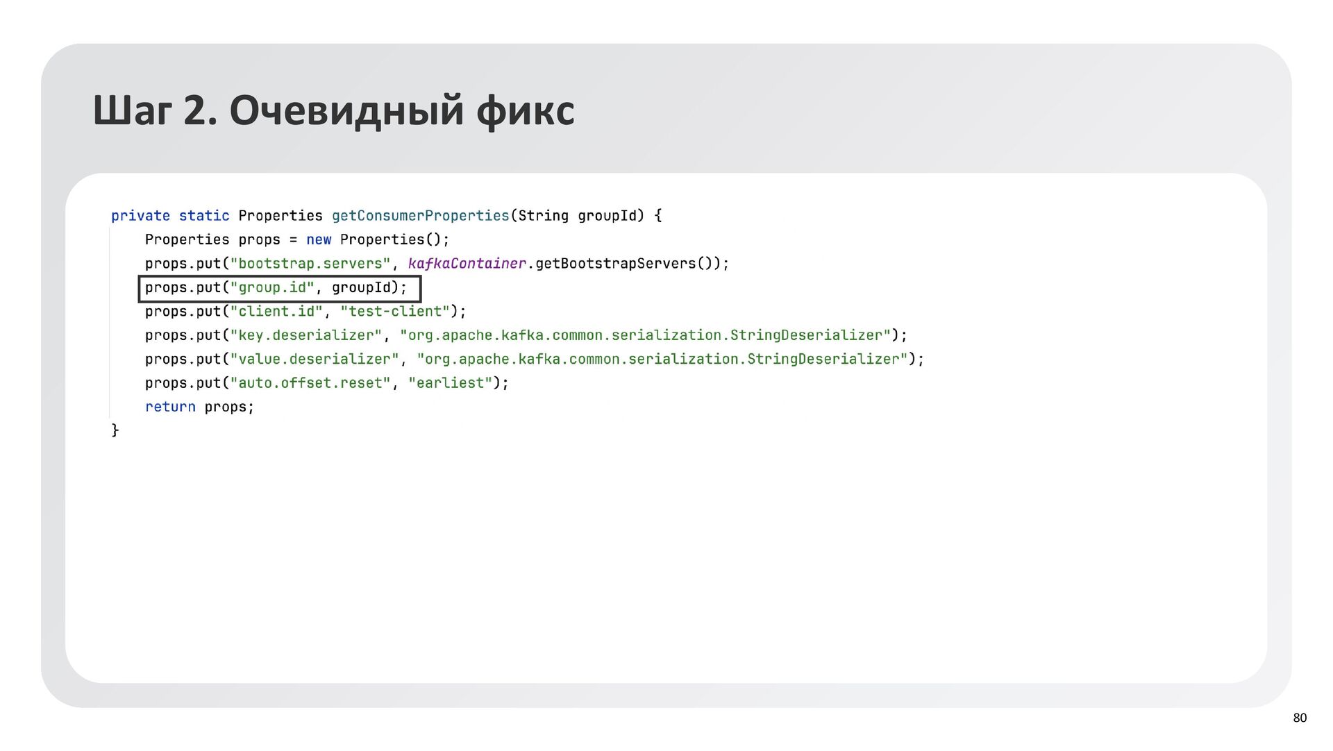
Task: Click getBootstrapServers() method call
Action: click(623, 264)
